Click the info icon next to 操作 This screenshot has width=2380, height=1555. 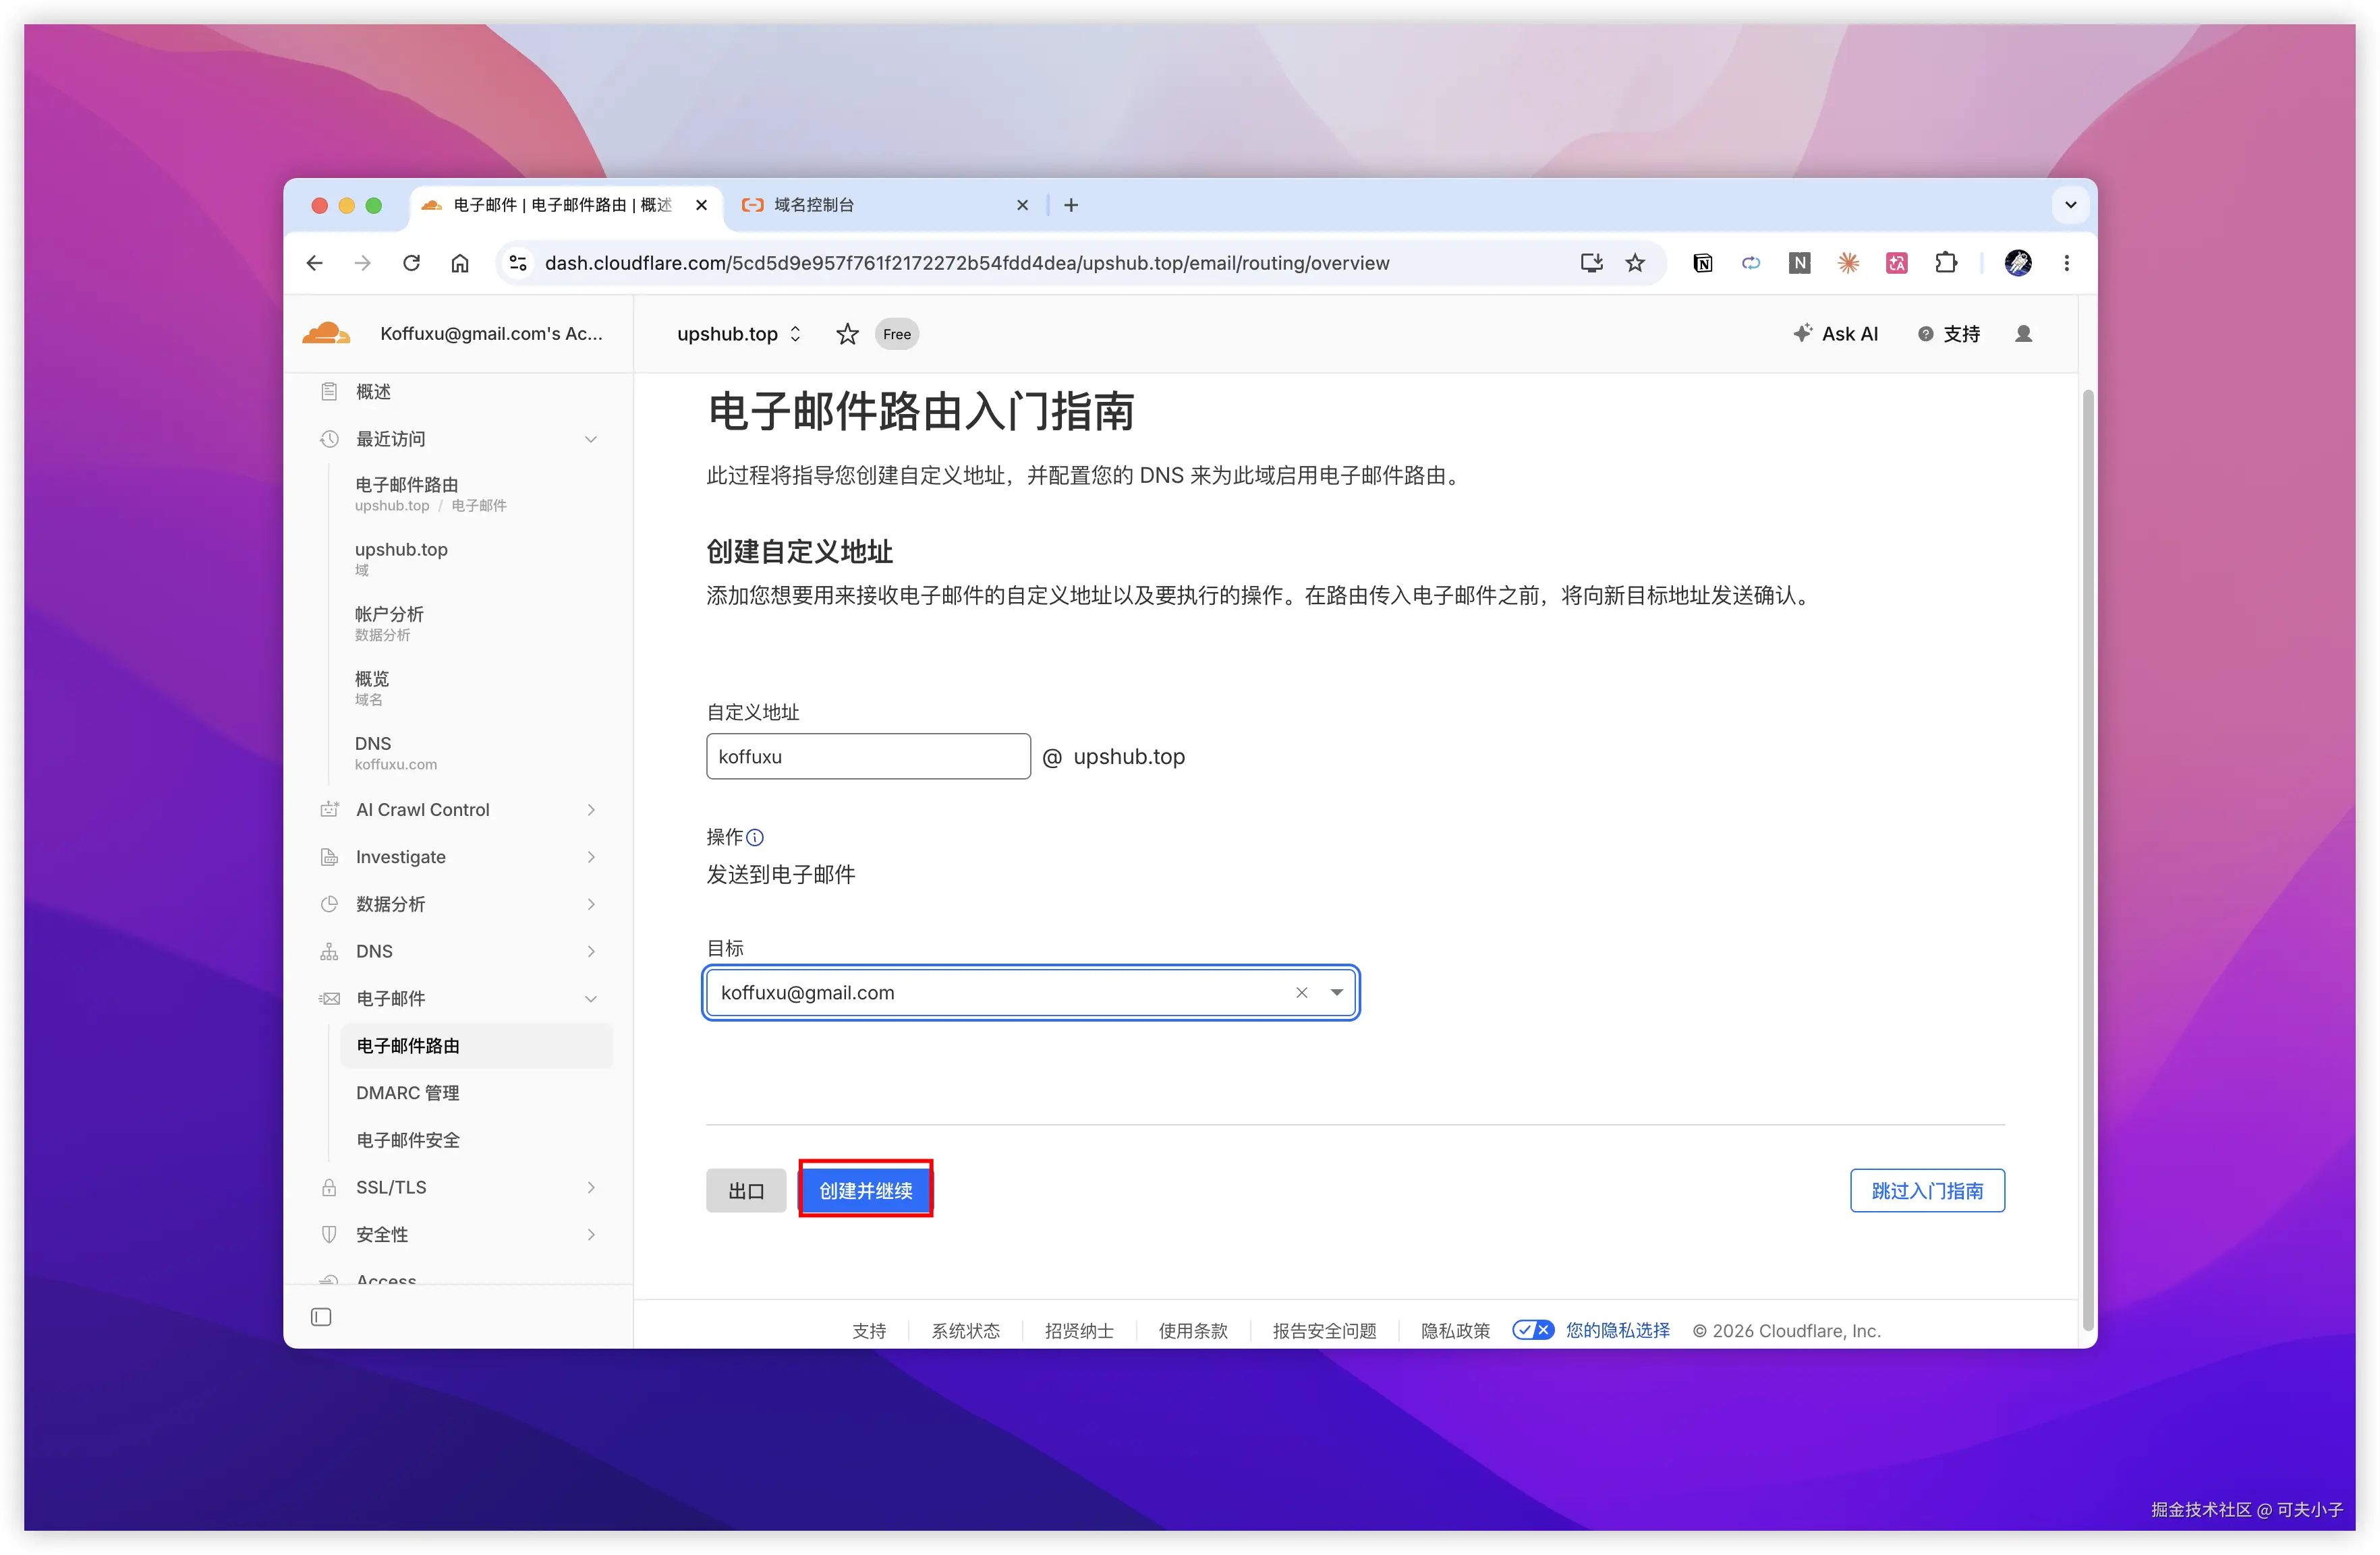(755, 838)
